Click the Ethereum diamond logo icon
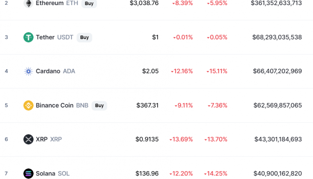The height and width of the screenshot is (179, 313). coord(29,4)
